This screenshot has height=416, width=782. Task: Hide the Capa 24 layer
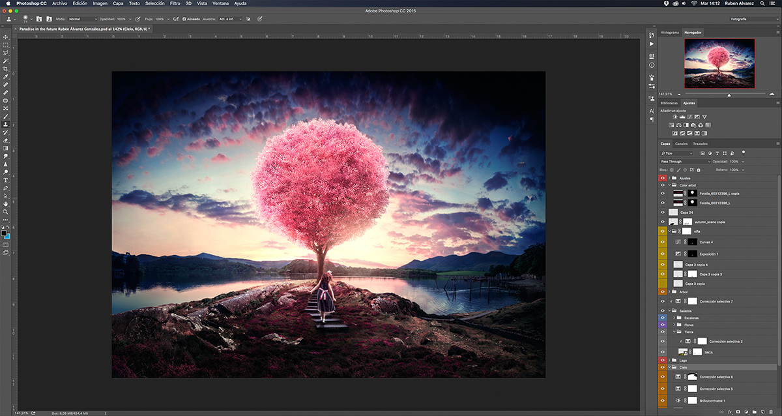[x=663, y=212]
